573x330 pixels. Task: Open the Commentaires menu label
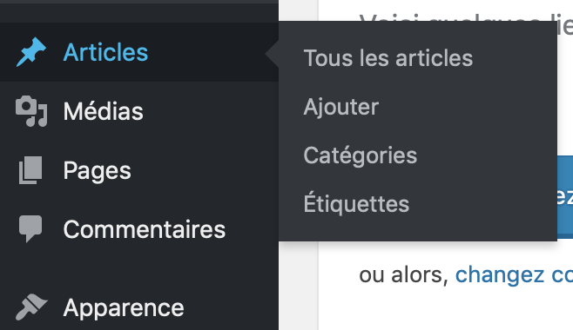(145, 229)
